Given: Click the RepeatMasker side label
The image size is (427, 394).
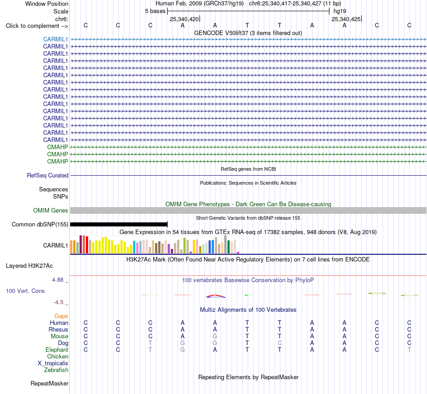Looking at the screenshot, I should tap(49, 383).
